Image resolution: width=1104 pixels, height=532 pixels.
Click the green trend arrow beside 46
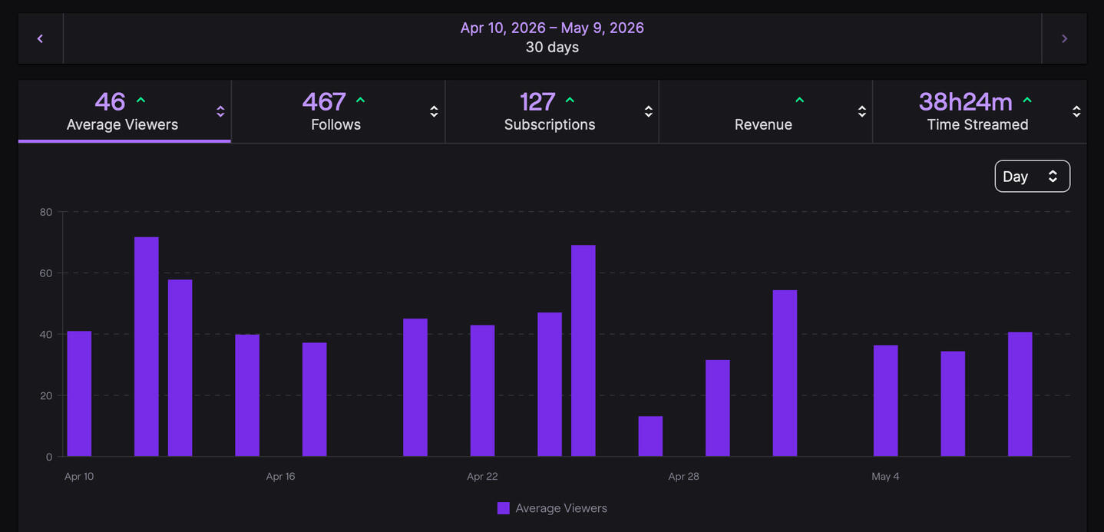[x=140, y=101]
